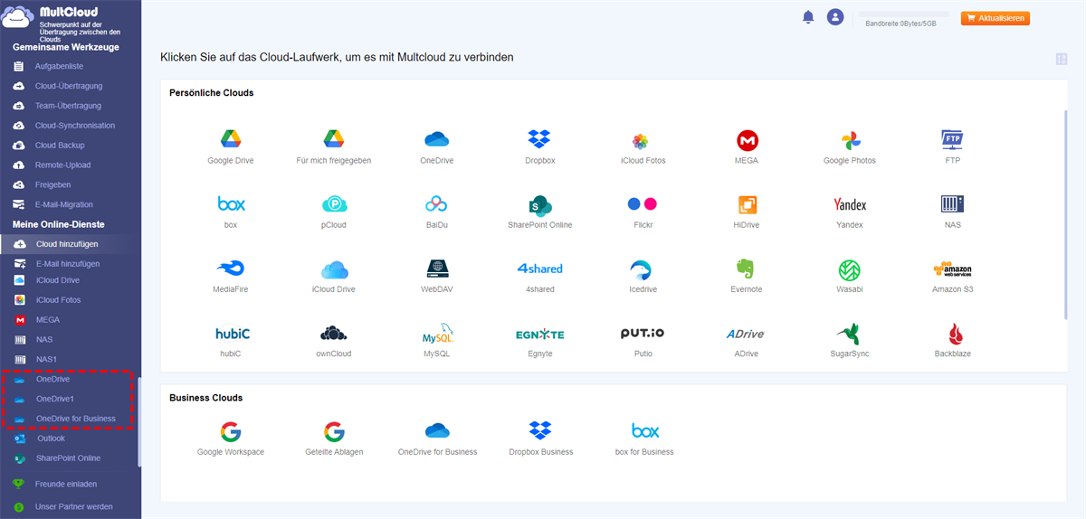1086x519 pixels.
Task: Click the Geteilte Ablagen icon
Action: click(x=334, y=430)
